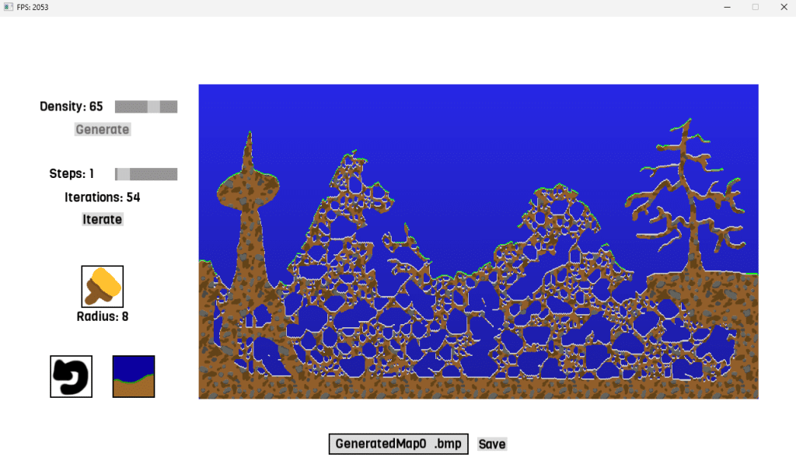Click the black undo arrow icon

pyautogui.click(x=71, y=376)
